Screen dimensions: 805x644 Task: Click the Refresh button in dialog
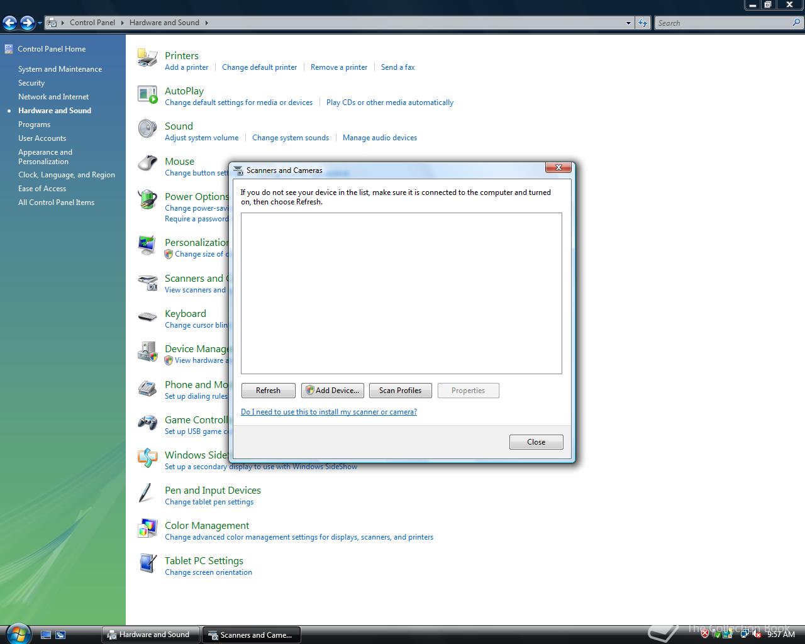268,391
